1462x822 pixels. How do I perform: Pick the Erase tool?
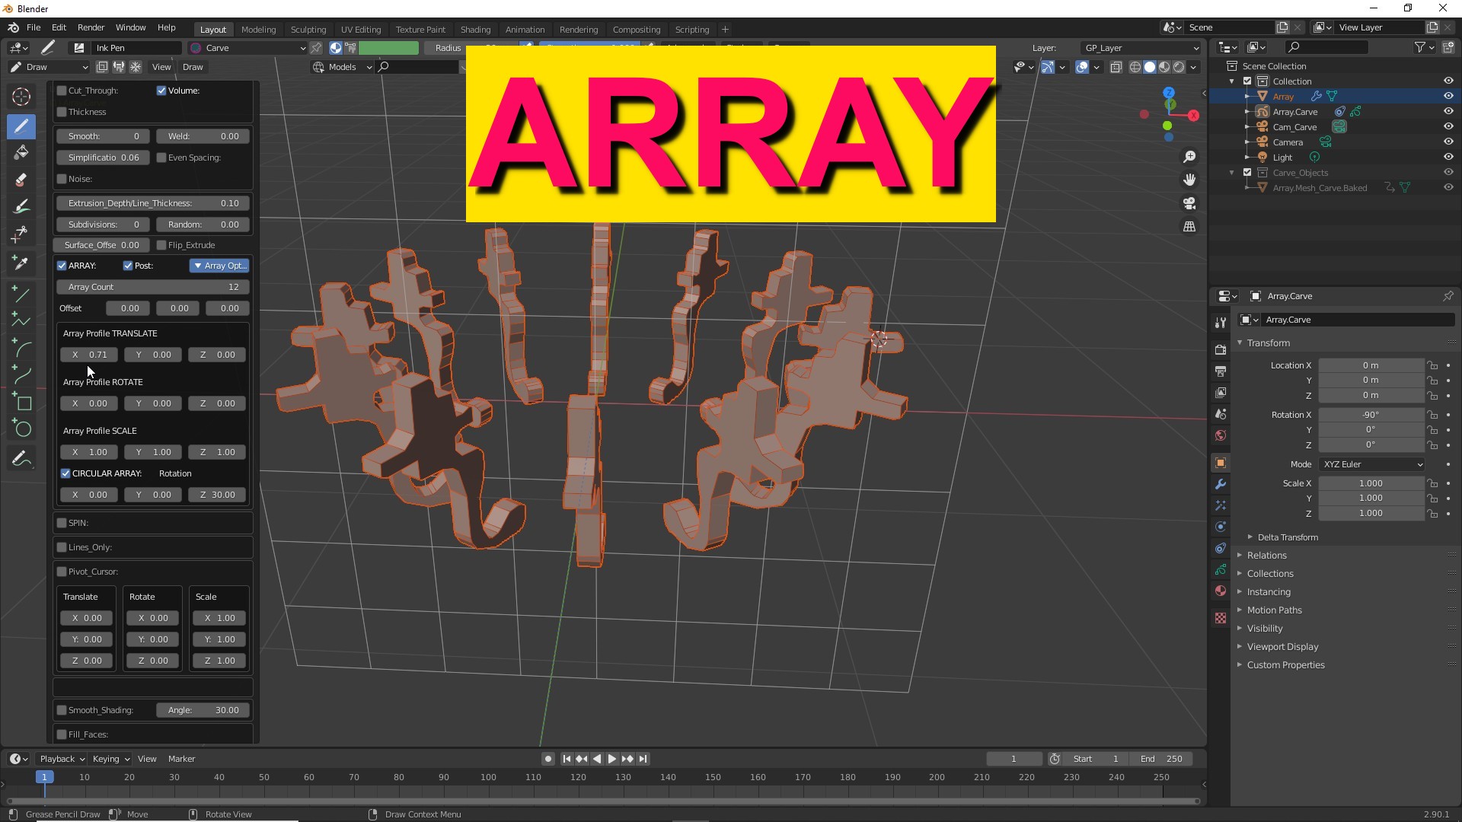(x=21, y=180)
